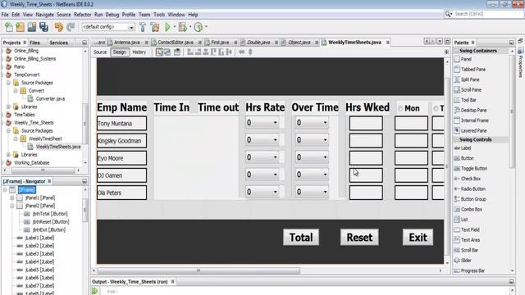The image size is (525, 295).
Task: Switch to Source view
Action: coord(100,52)
